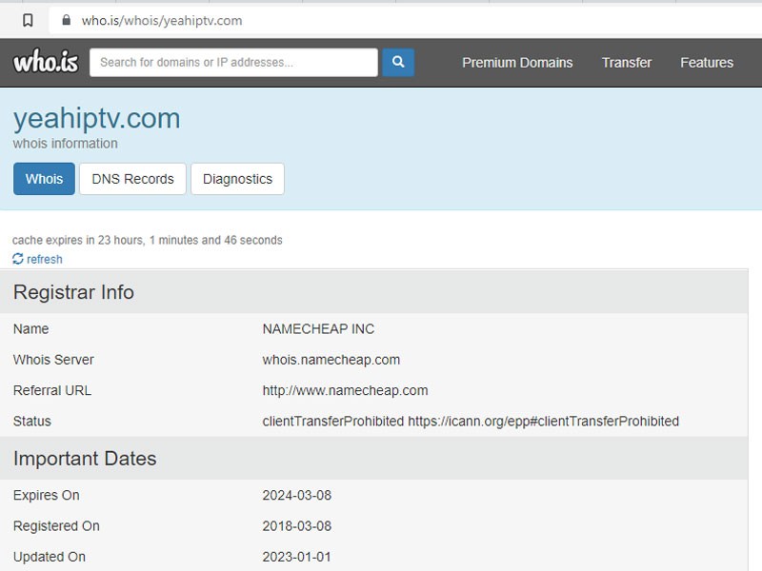Select the Whois tab

pos(44,179)
